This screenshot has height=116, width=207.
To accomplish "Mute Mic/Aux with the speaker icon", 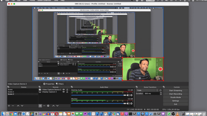I will click(x=128, y=104).
